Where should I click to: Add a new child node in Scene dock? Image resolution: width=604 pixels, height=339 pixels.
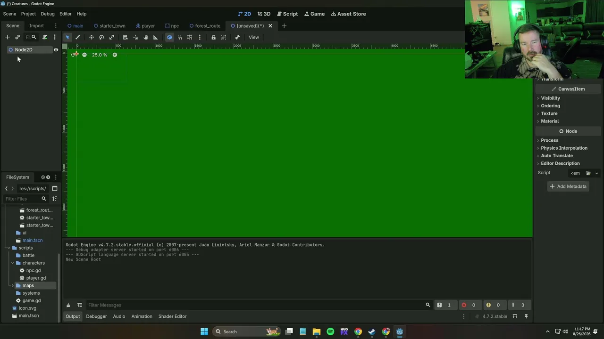8,37
